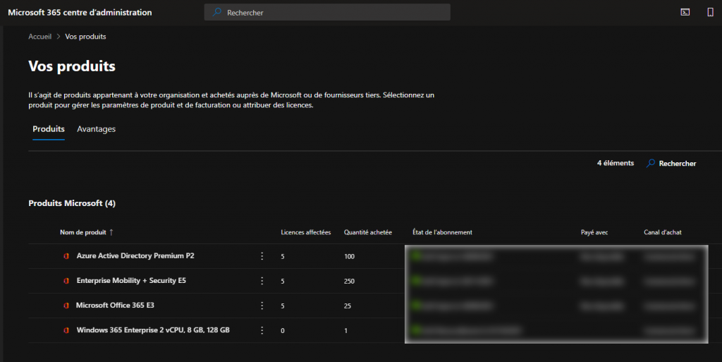722x362 pixels.
Task: Click Office icon beside Microsoft Office 365 E3
Action: 66,306
